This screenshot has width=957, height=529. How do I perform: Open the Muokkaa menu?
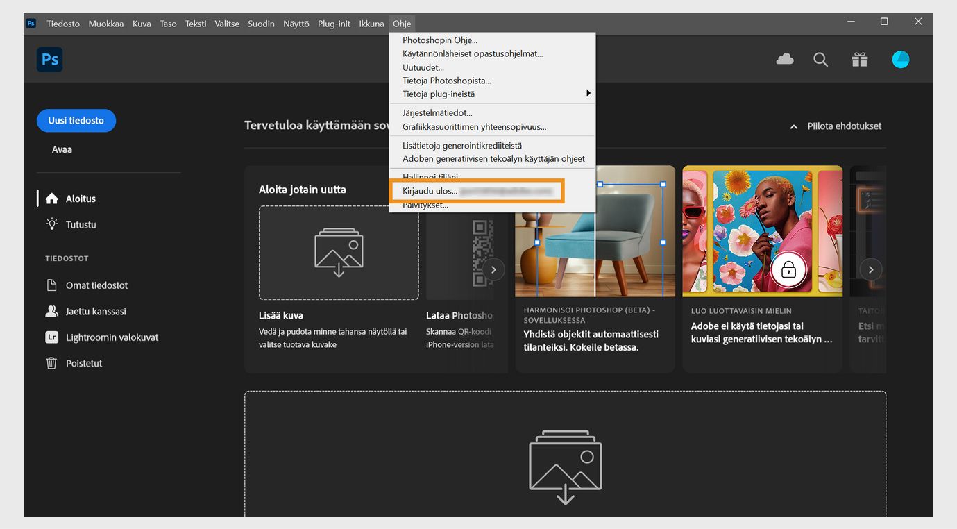click(x=106, y=24)
